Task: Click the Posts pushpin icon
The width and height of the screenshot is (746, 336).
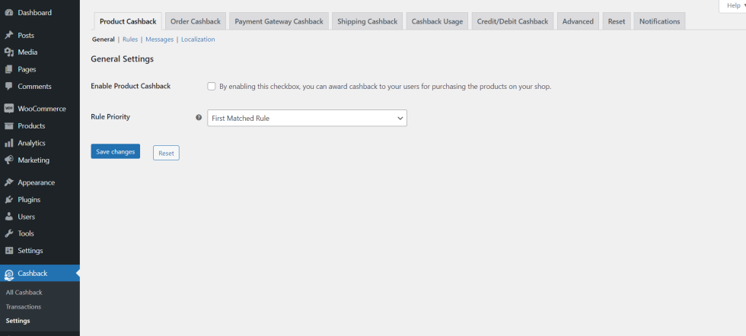Action: [9, 36]
